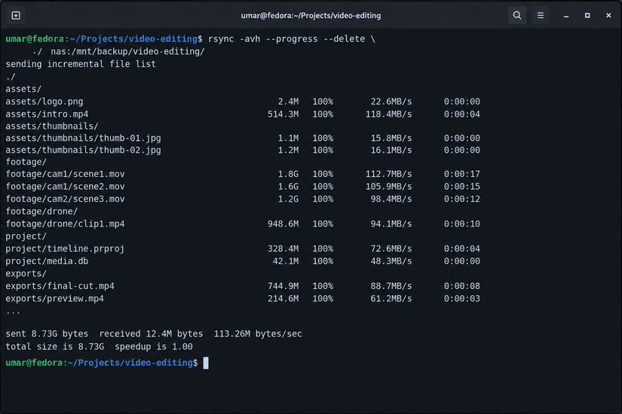
Task: Click the 1.8G size of scene1.mov
Action: coord(289,174)
